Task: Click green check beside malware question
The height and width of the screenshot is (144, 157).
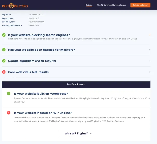Action: coord(4,50)
